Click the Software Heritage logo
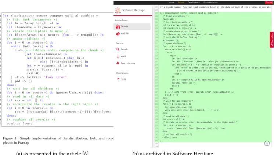 130,10
